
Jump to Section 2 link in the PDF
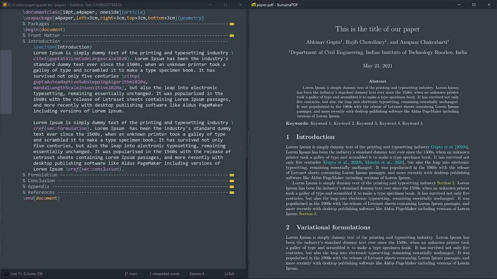(446, 183)
